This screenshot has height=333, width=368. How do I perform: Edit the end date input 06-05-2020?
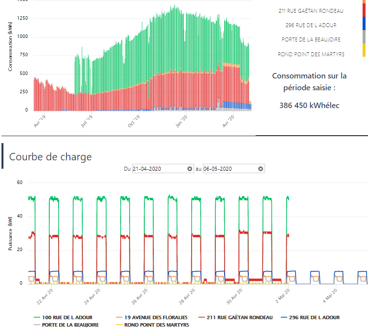pos(234,169)
